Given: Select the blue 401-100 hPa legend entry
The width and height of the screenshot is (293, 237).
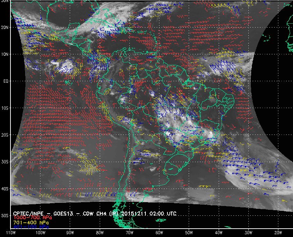Looking at the screenshot, I should (x=31, y=227).
